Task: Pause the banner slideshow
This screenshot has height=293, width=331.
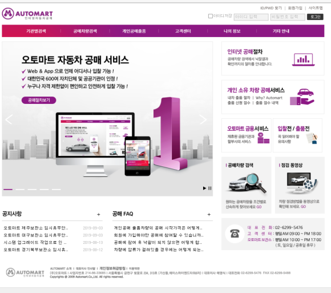Action: (210, 188)
